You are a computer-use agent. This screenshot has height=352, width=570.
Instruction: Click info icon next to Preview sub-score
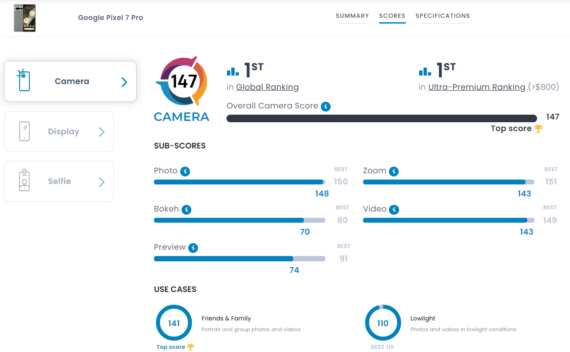click(x=193, y=248)
